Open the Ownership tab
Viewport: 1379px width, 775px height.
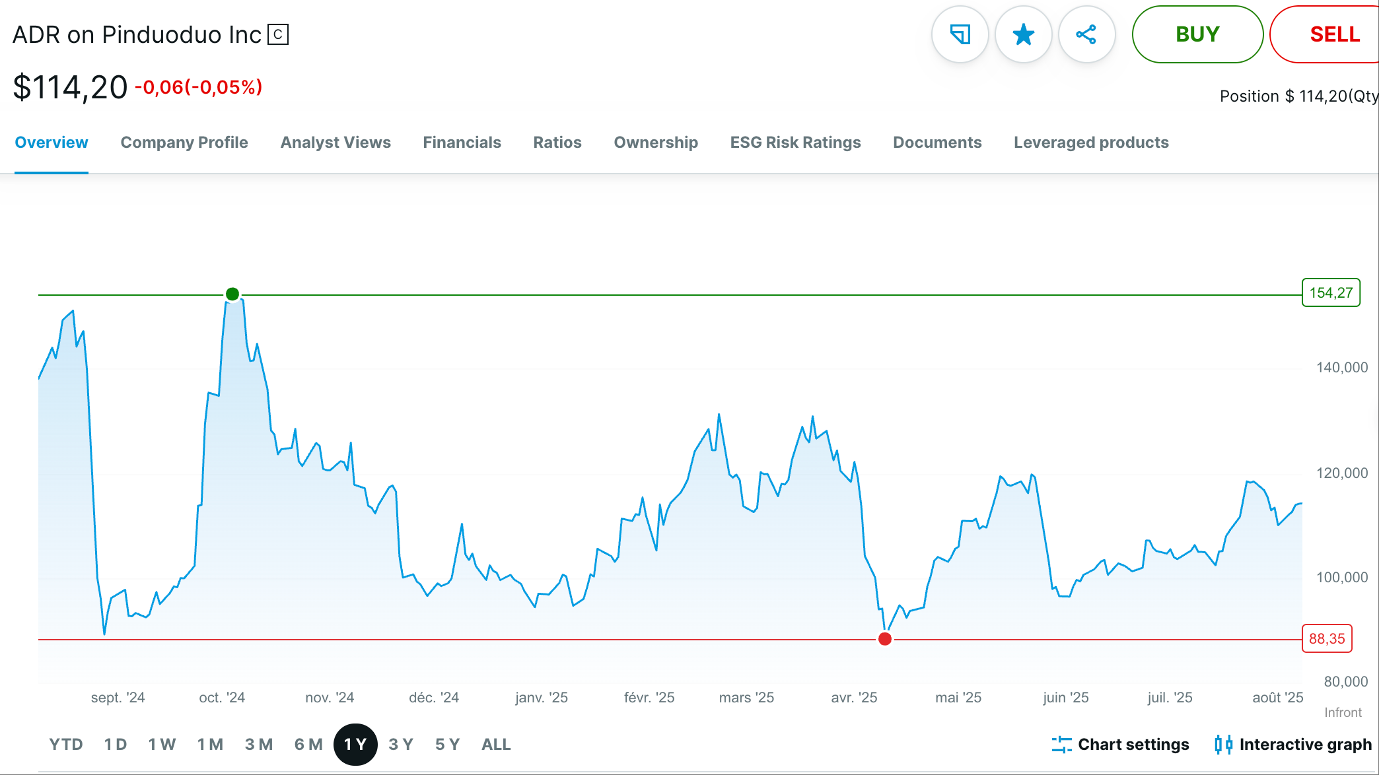(x=656, y=143)
